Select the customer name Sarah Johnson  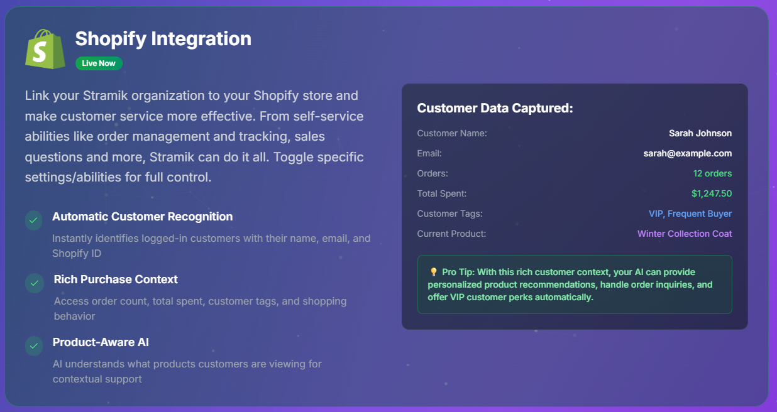pos(700,133)
